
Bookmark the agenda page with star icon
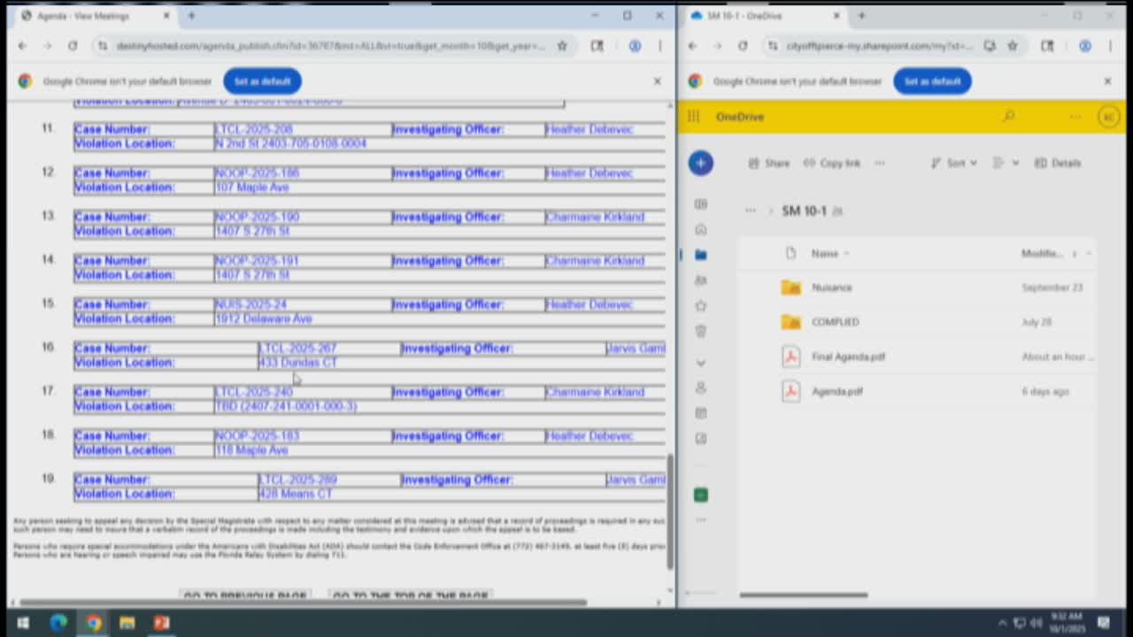(x=561, y=46)
